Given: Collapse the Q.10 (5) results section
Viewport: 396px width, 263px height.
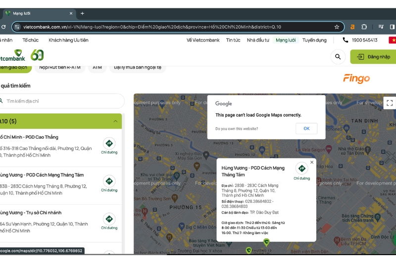Looking at the screenshot, I should [x=115, y=121].
